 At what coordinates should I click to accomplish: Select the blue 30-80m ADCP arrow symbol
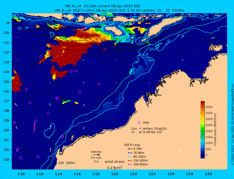[130, 153]
